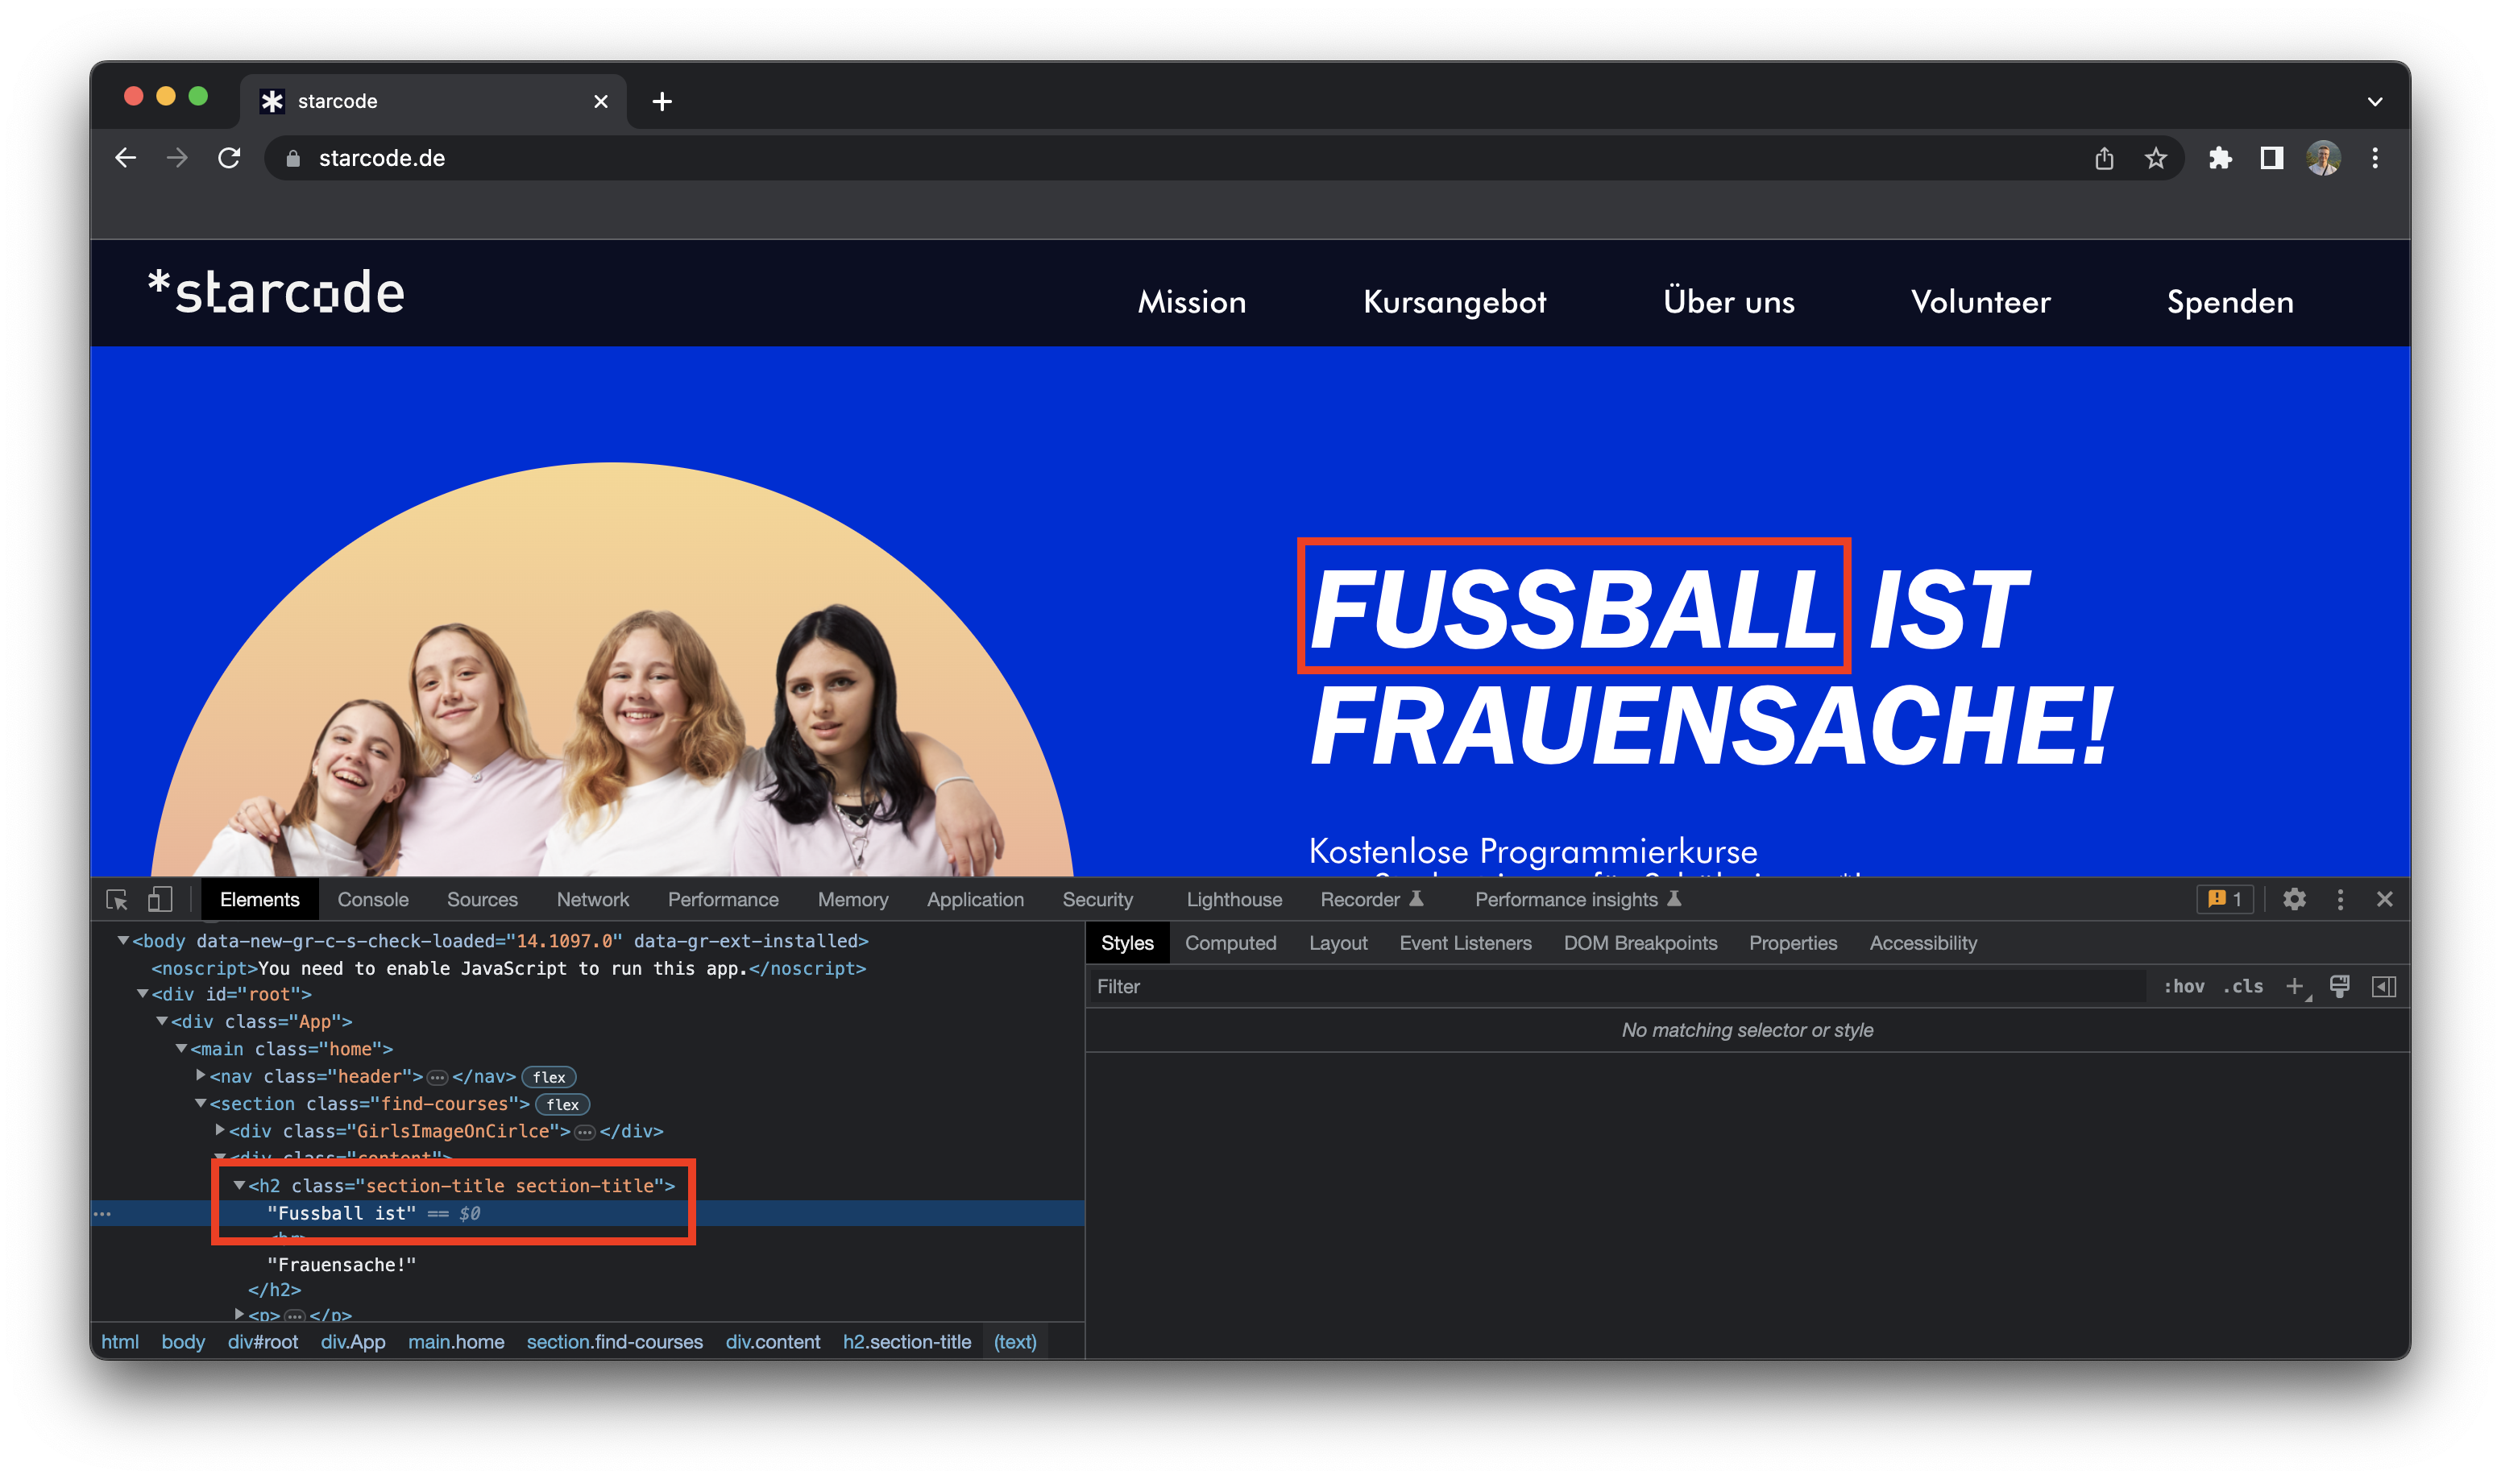Collapse the h2 section-title node

239,1185
